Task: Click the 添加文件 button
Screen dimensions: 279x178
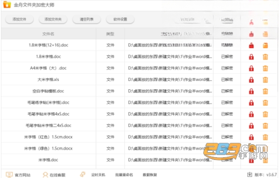Action: click(19, 19)
